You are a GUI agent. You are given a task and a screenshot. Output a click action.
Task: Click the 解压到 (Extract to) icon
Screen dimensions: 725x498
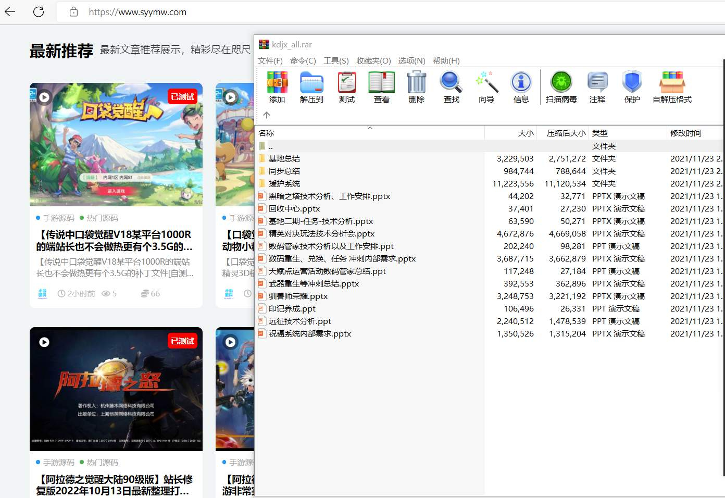coord(311,82)
